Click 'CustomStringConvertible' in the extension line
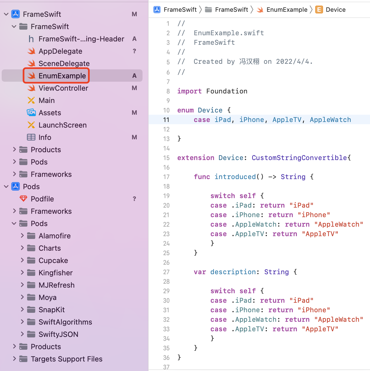370x371 pixels. [299, 158]
